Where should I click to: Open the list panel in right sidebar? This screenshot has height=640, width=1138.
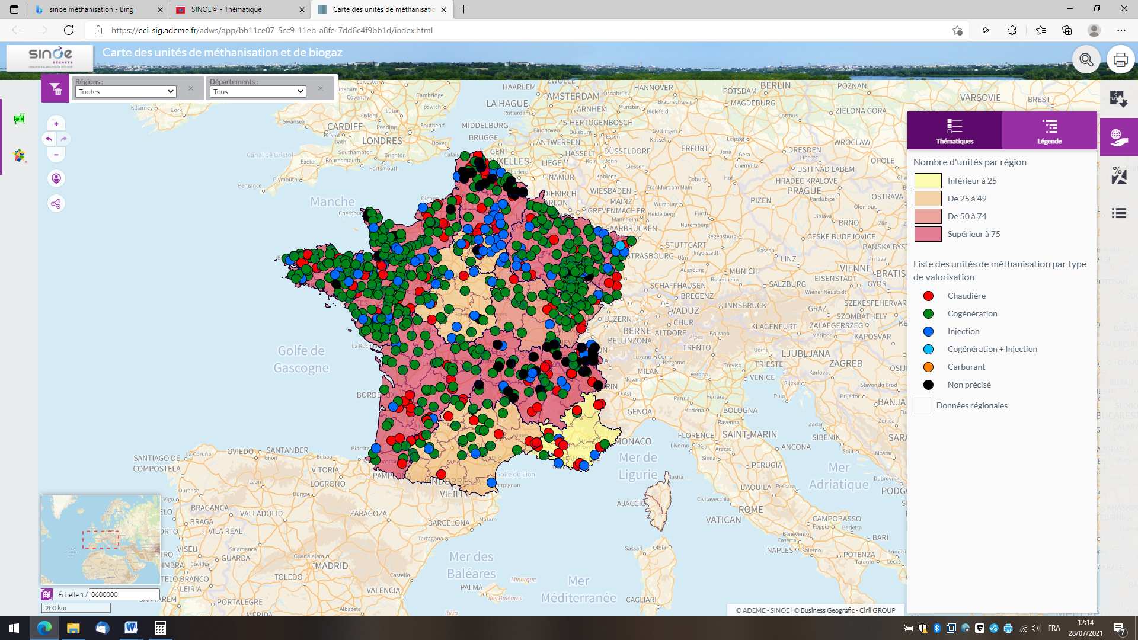point(1118,213)
